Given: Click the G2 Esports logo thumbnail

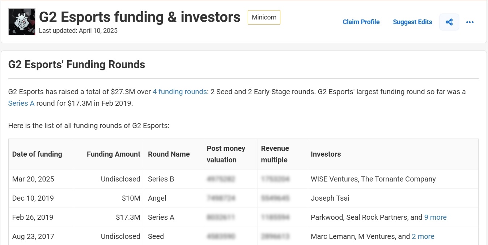Looking at the screenshot, I should [22, 22].
